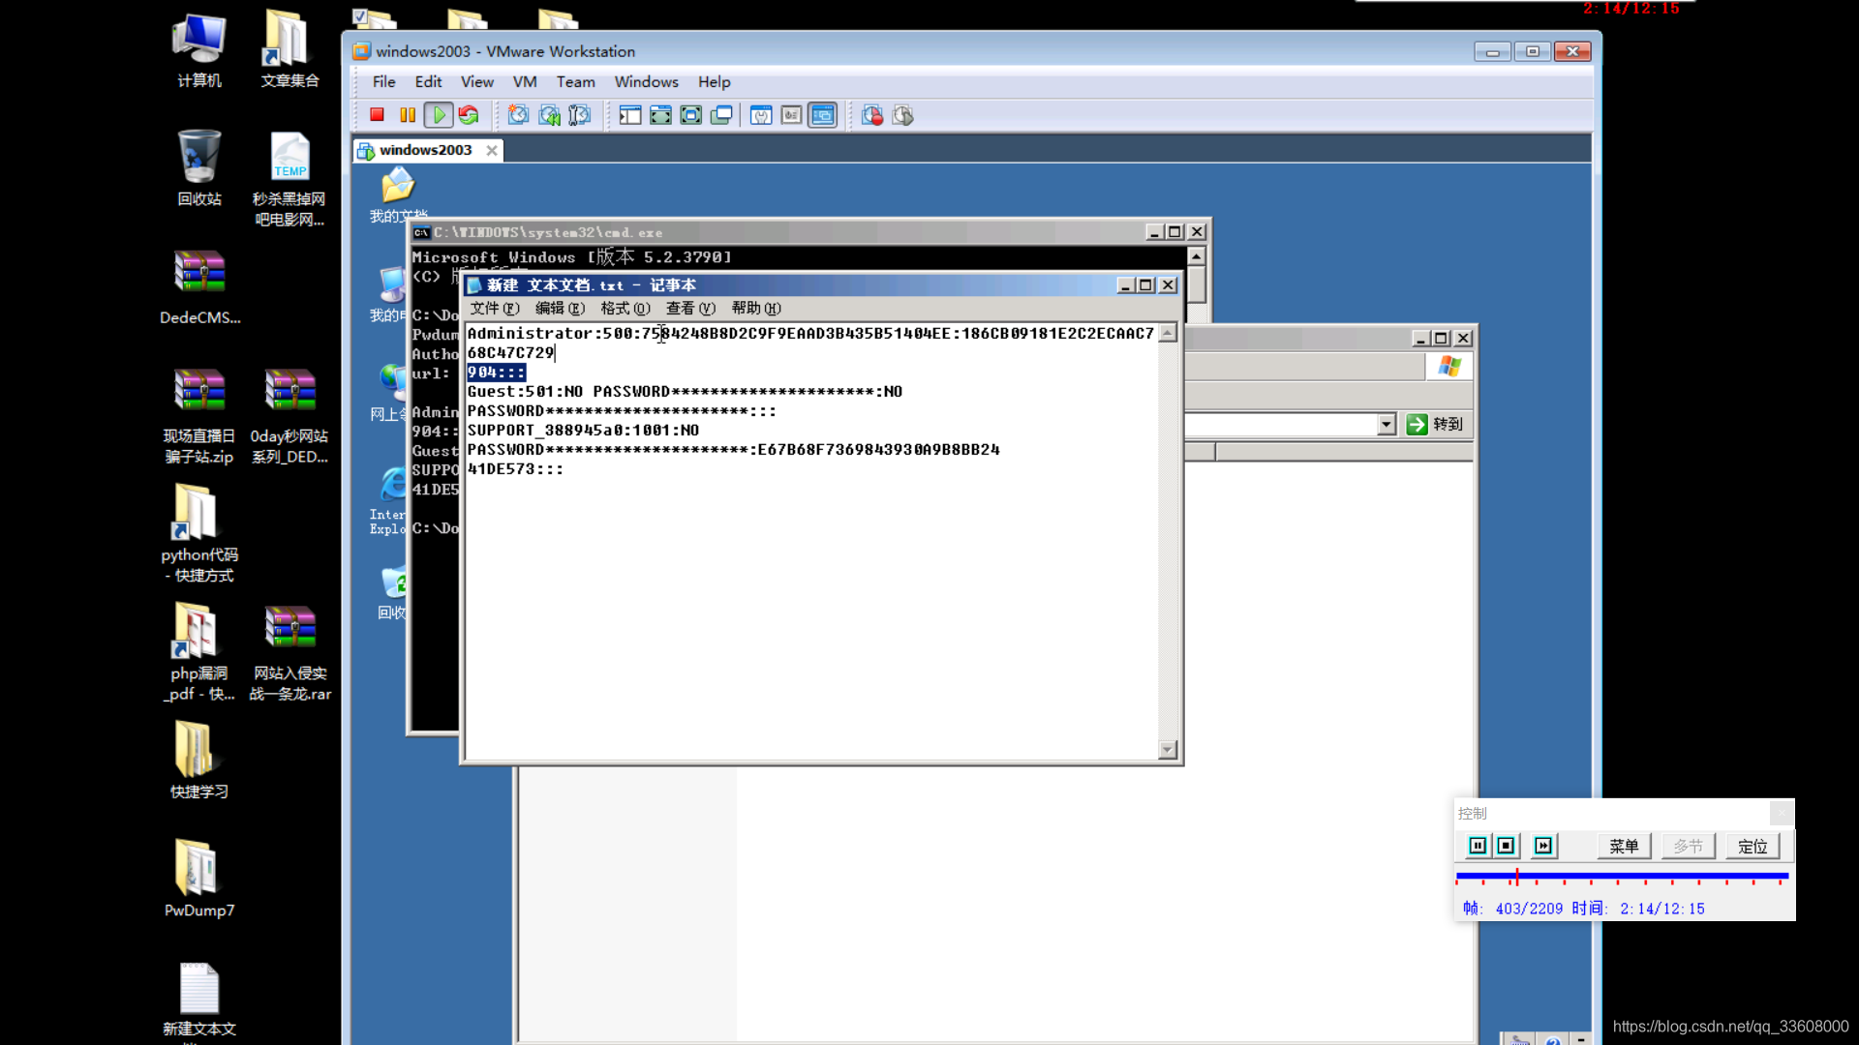Screen dimensions: 1859x1045
Task: Reset the VM with the red-green arrows icon
Action: coord(469,115)
